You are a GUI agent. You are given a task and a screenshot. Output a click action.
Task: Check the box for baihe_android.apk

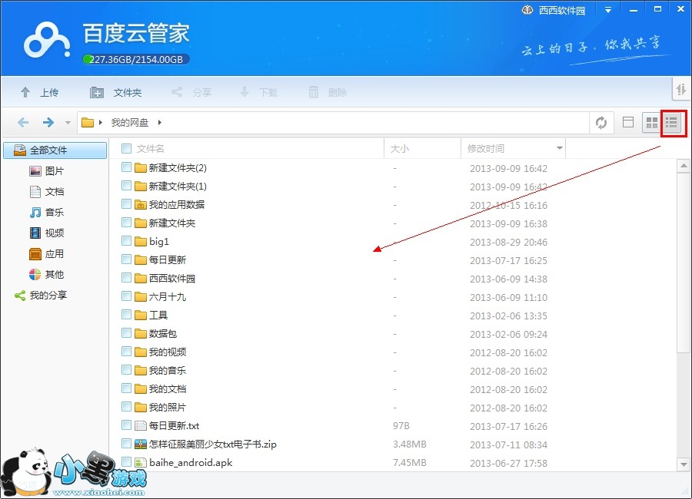[126, 462]
